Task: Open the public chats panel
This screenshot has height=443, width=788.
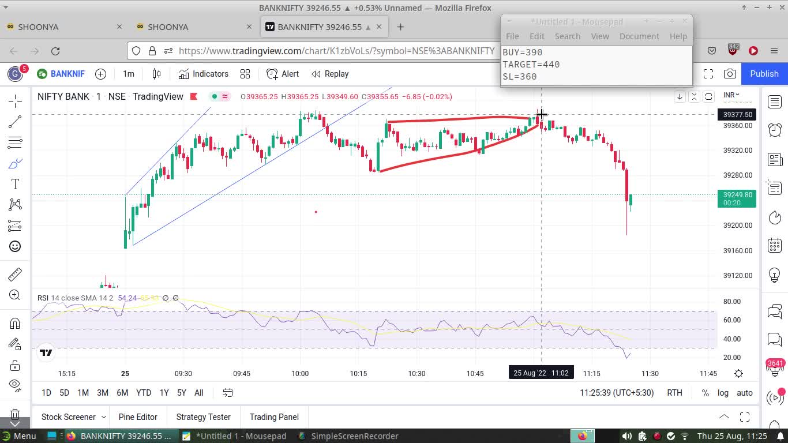Action: [775, 312]
